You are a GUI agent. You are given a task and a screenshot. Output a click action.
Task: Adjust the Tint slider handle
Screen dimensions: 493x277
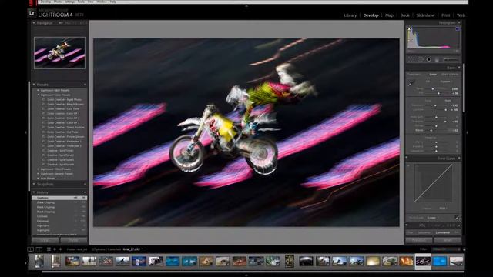pos(438,93)
